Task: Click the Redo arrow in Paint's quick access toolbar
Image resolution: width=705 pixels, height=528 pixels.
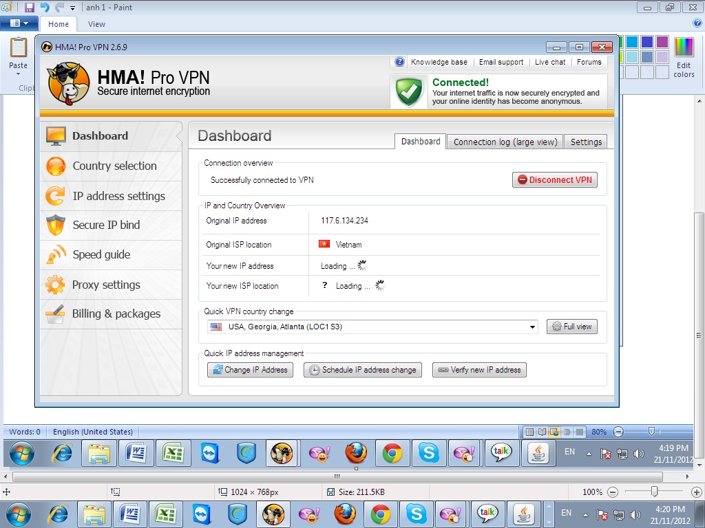Action: pyautogui.click(x=59, y=7)
